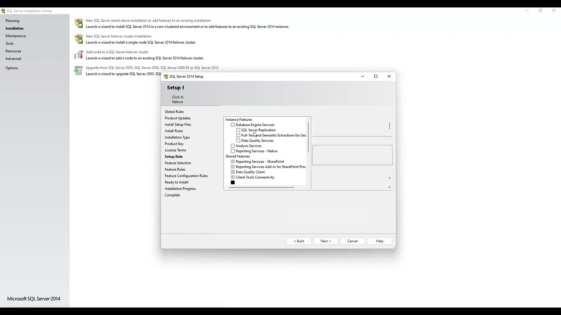This screenshot has width=561, height=315.
Task: Click the Install Rules step
Action: coord(174,131)
